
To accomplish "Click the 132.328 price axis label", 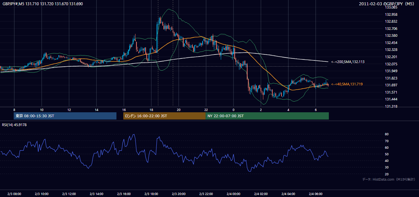I will (x=391, y=50).
